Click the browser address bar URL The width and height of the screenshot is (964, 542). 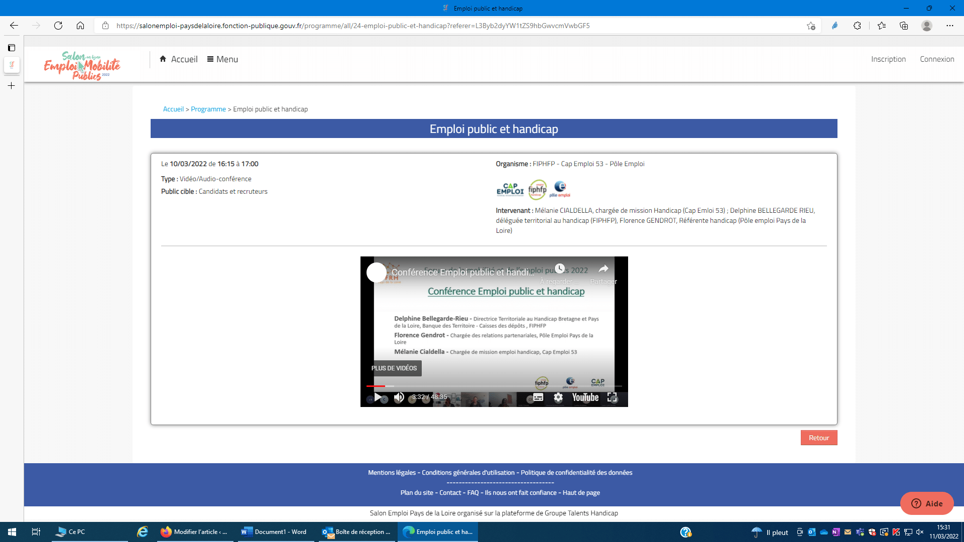pyautogui.click(x=353, y=26)
